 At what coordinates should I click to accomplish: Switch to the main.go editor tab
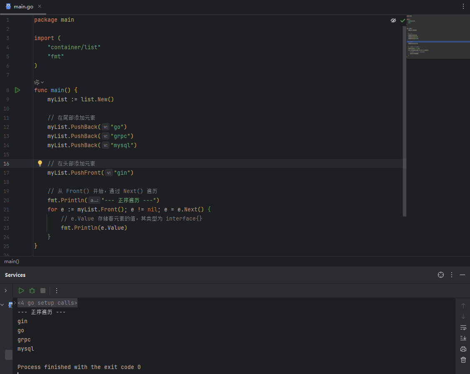coord(23,7)
